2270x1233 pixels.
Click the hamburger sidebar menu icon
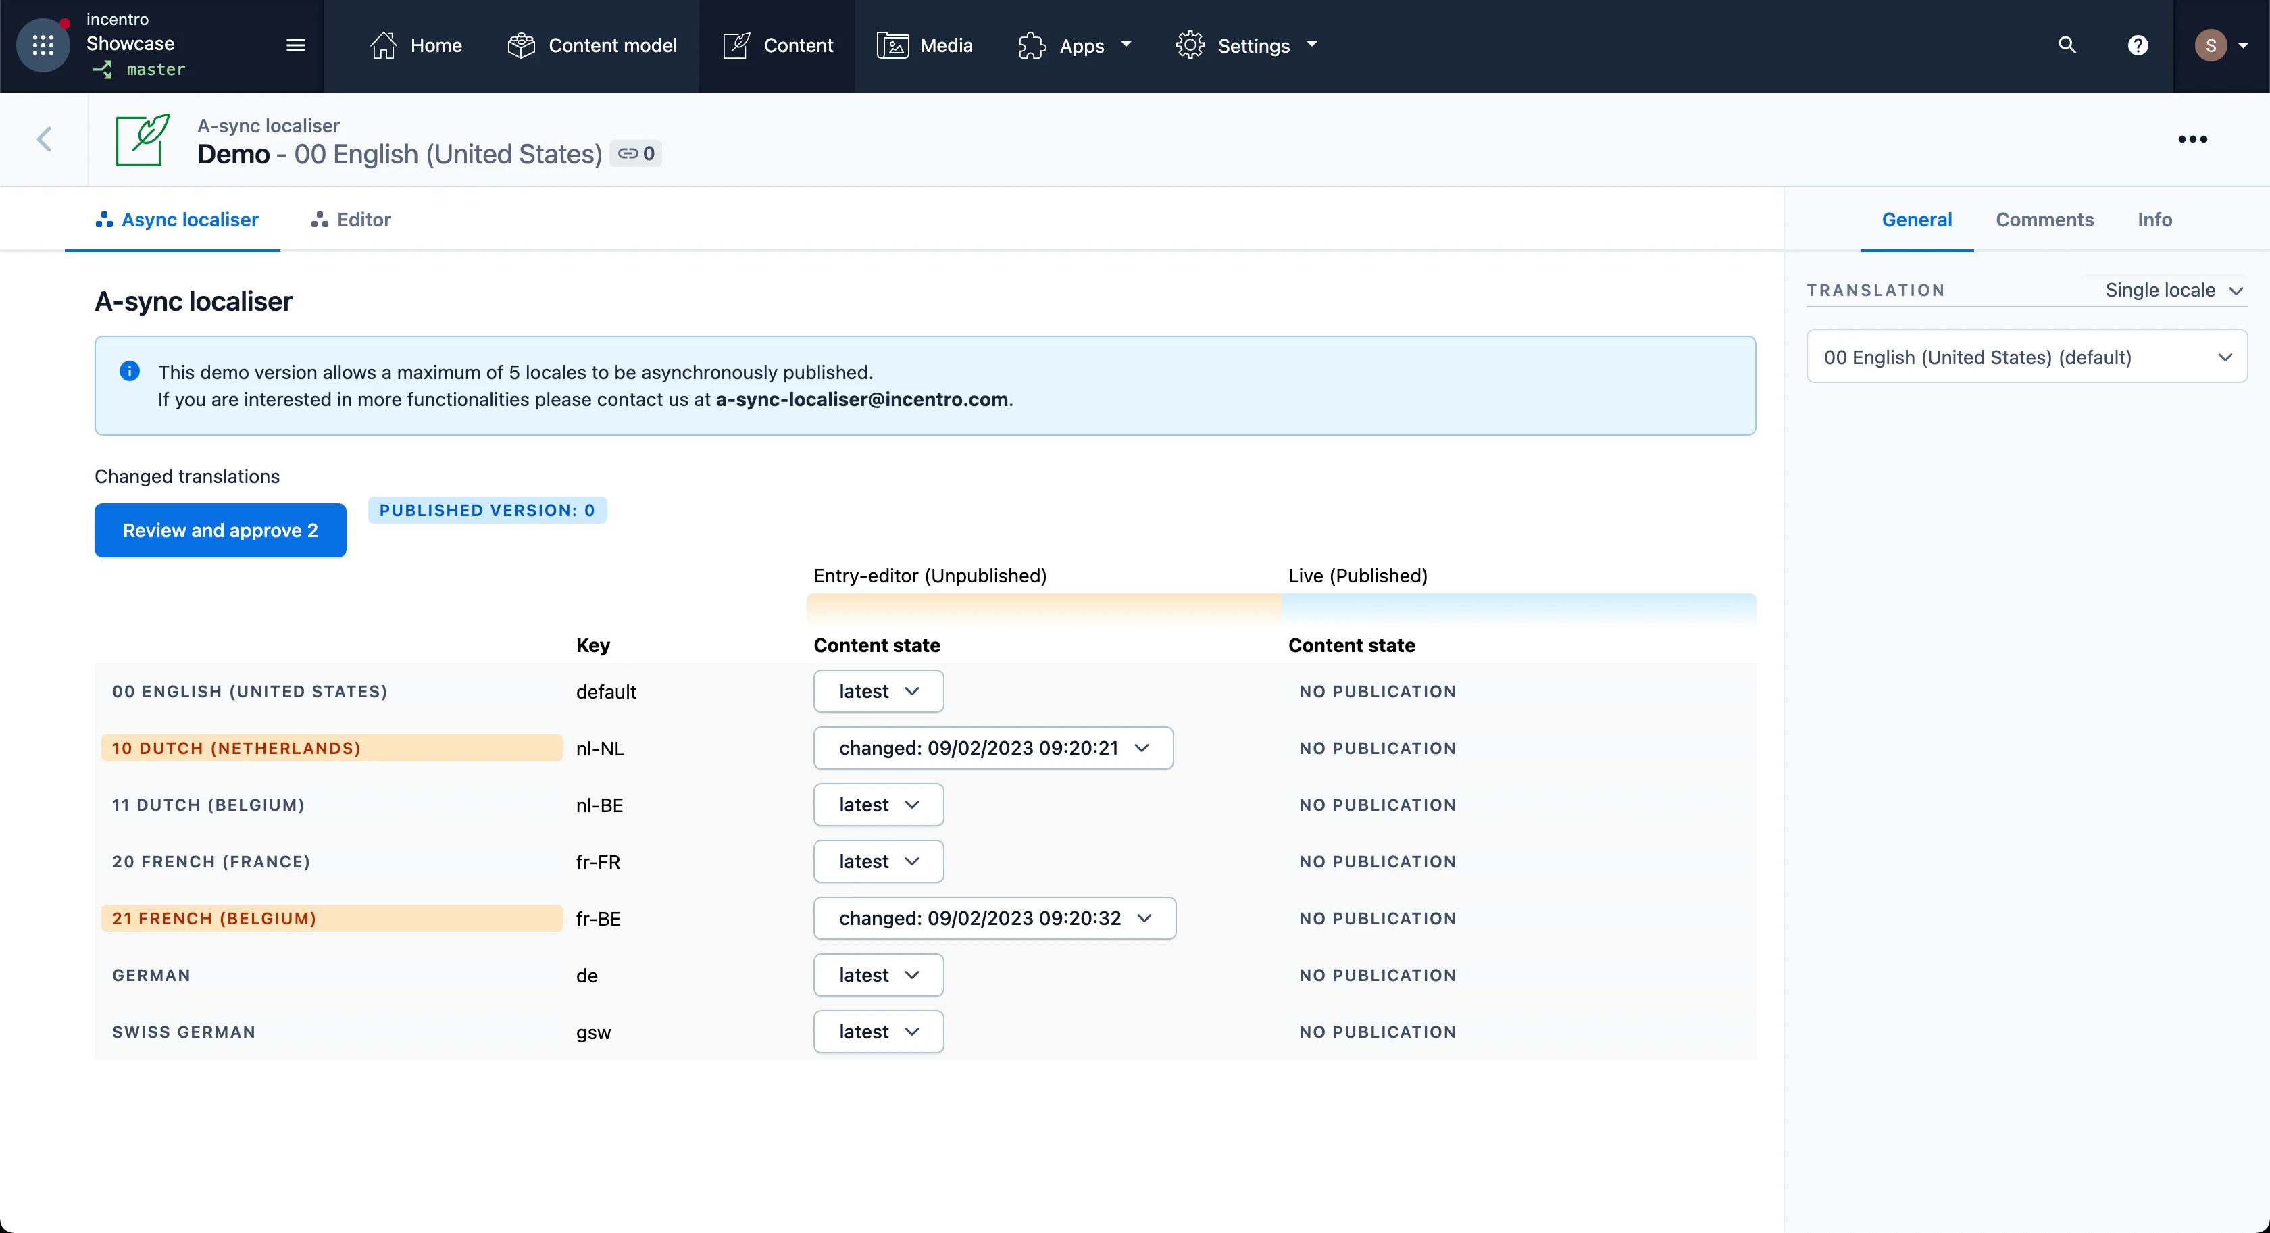point(296,45)
